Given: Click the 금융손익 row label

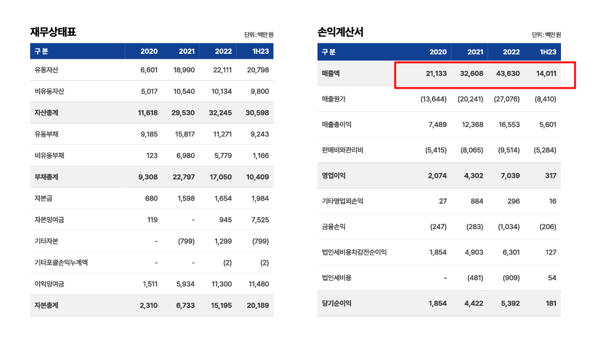Looking at the screenshot, I should (334, 227).
